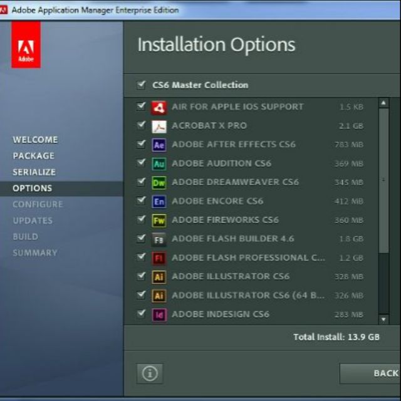Screen dimensions: 401x401
Task: Click ADOBE ENCORE CS6 label
Action: tap(217, 201)
